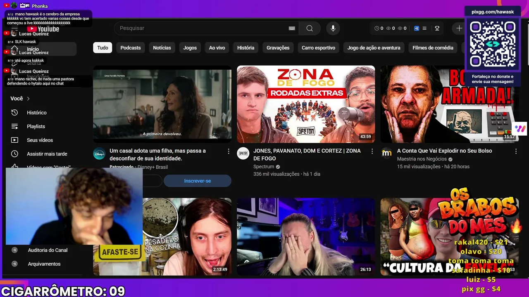Click the Maestria nos Negócios channel avatar
The height and width of the screenshot is (297, 529).
[x=387, y=153]
